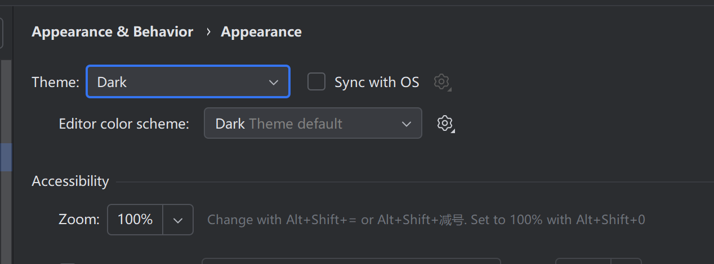Click the 100% zoom value field
The image size is (714, 264).
135,220
